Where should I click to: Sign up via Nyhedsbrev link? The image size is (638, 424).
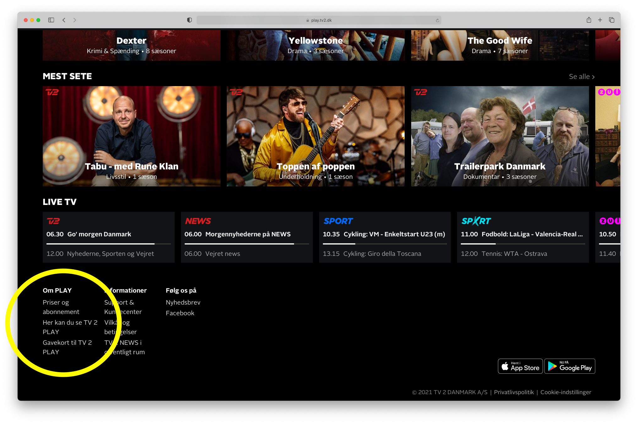(183, 302)
